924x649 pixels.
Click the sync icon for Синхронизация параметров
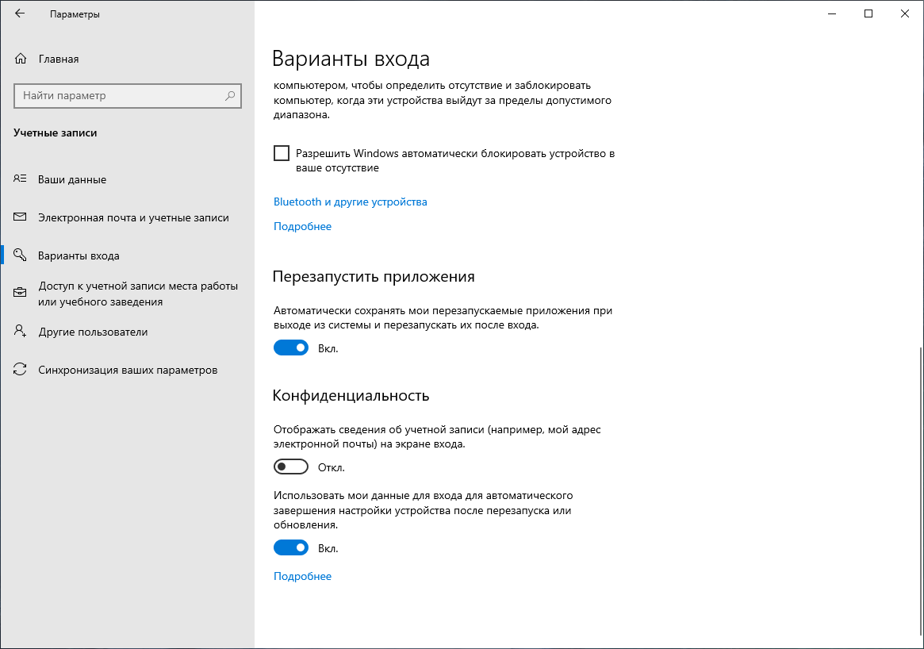pos(21,370)
